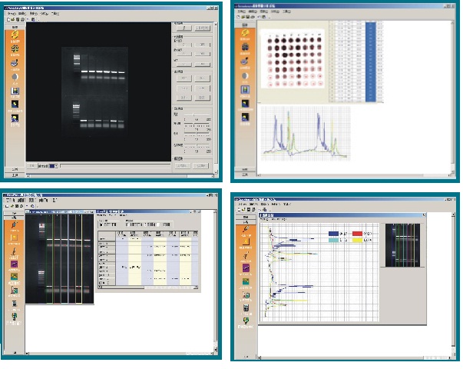Viewport: 463px width, 369px height.
Task: Select microscope icon in lane table window sidebar
Action: tap(14, 251)
